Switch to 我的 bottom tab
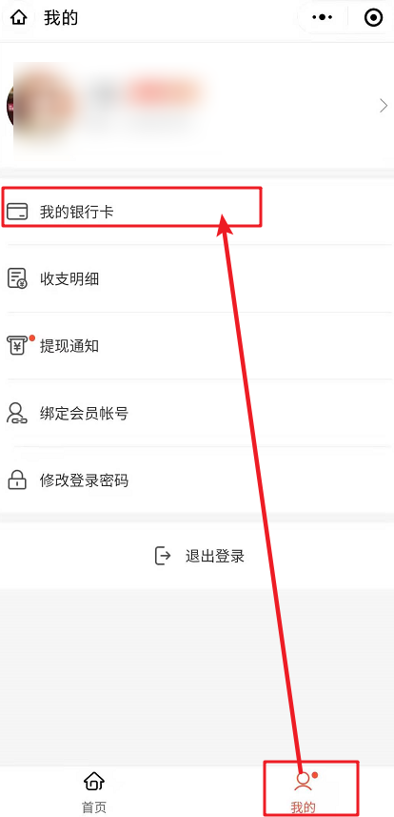This screenshot has height=817, width=394. [x=304, y=792]
